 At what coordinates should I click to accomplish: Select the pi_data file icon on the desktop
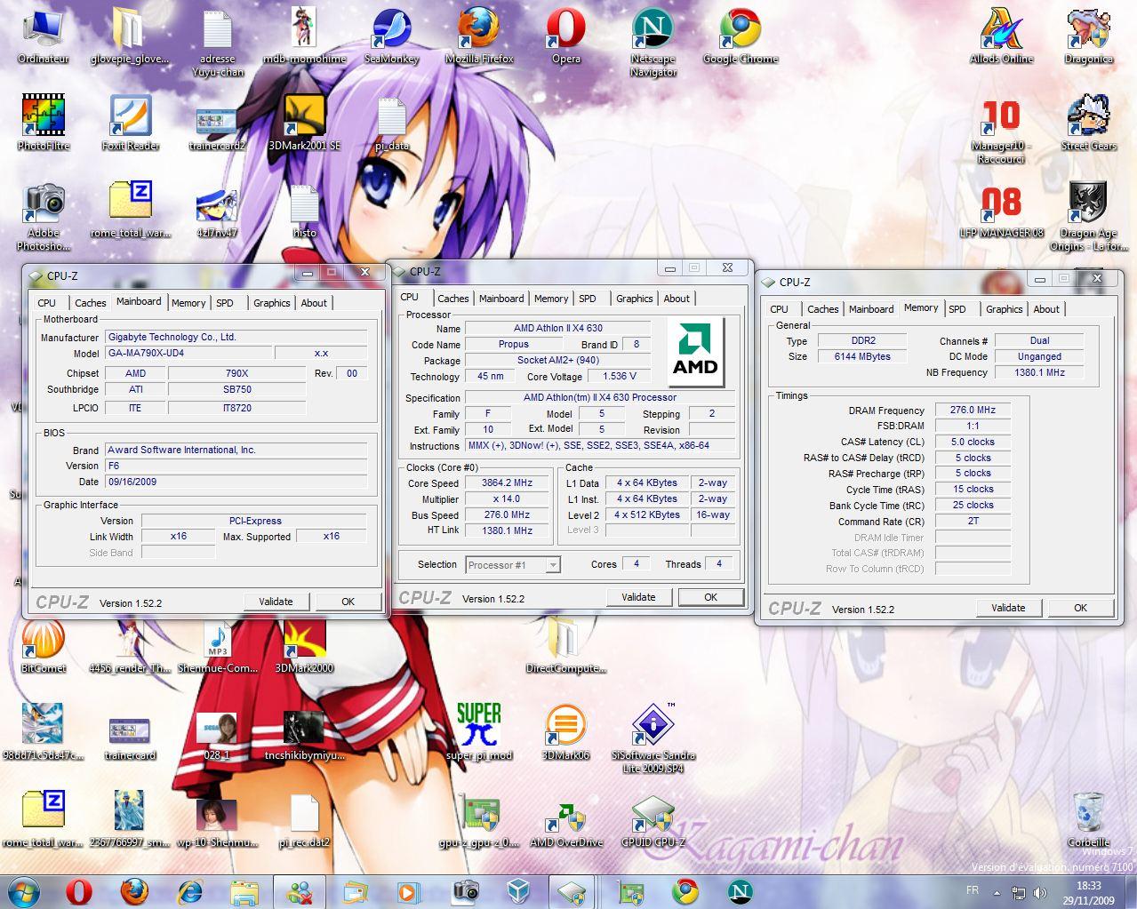tap(391, 124)
